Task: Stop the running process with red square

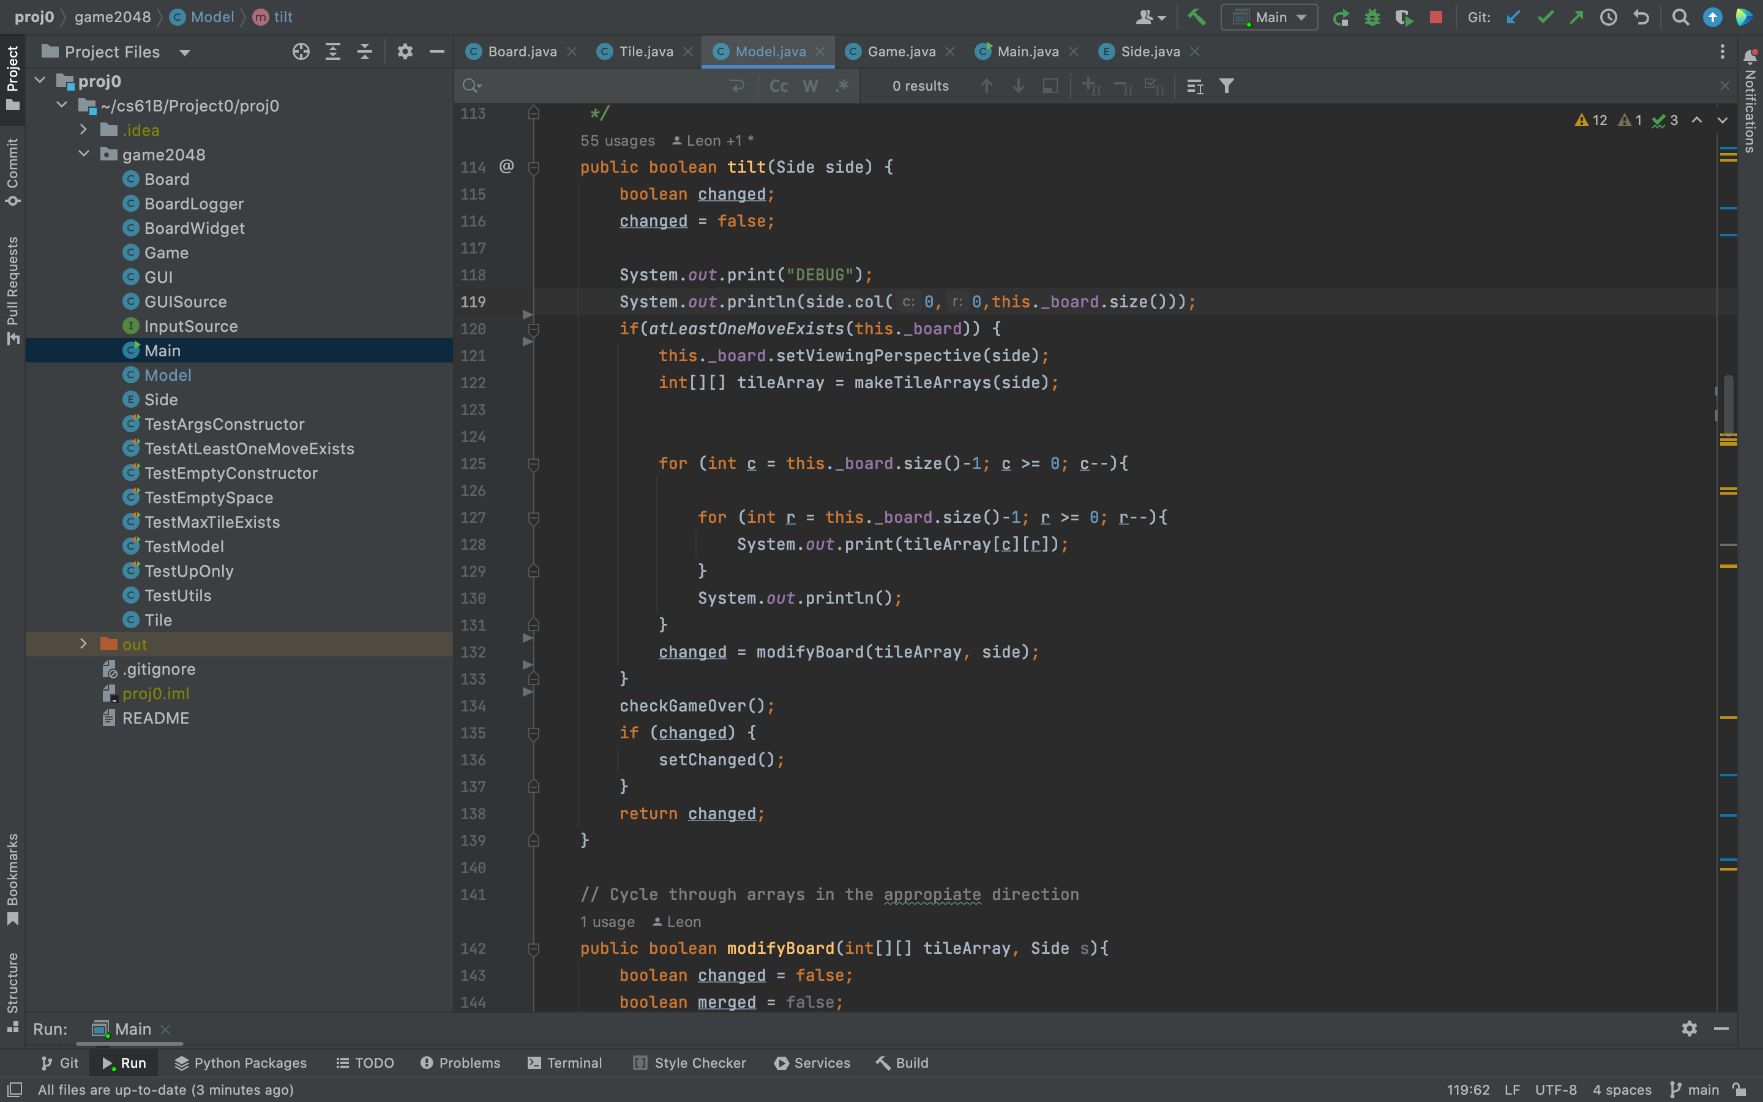Action: [1436, 17]
